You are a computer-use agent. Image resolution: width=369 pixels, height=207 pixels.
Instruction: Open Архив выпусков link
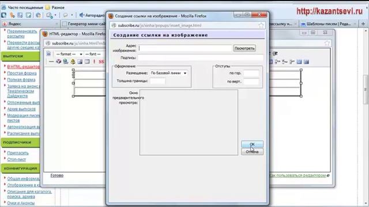pyautogui.click(x=21, y=109)
